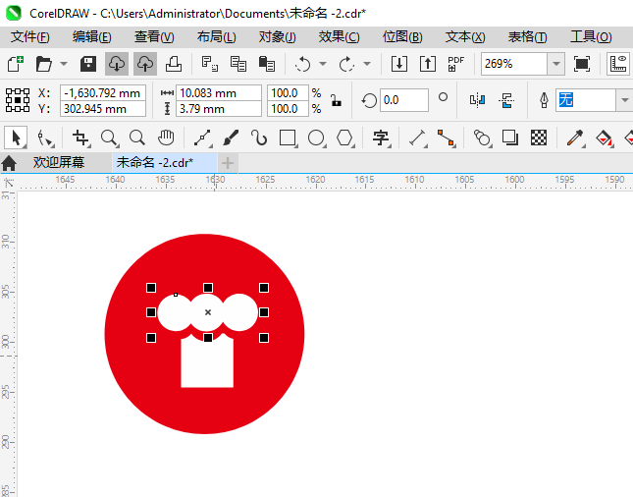Click the object height field 3.79 mm
The width and height of the screenshot is (633, 497).
click(219, 109)
